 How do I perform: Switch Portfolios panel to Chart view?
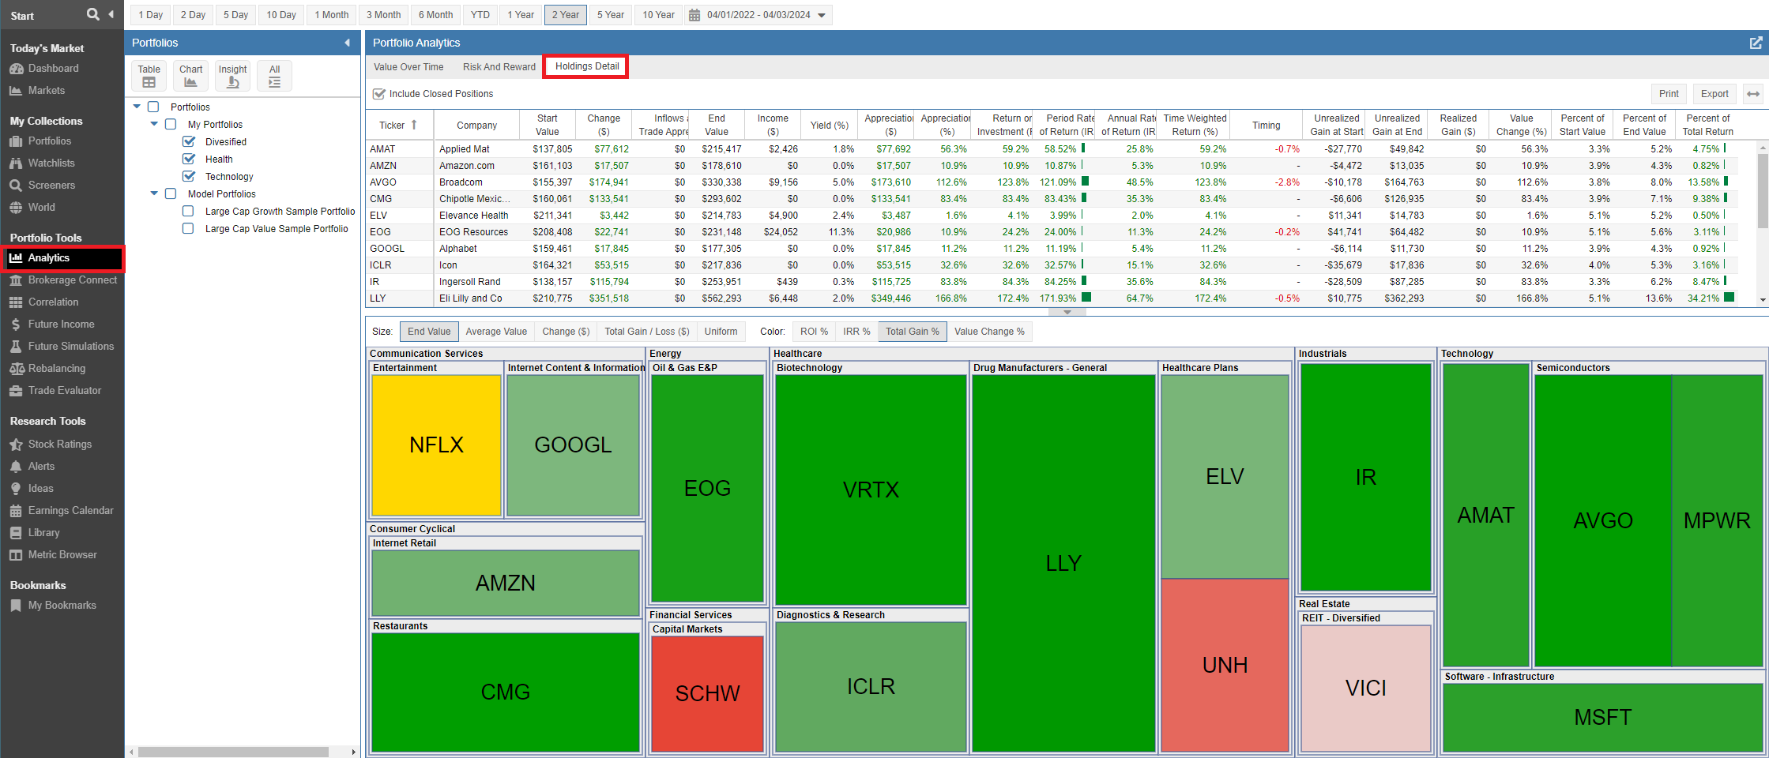point(190,76)
